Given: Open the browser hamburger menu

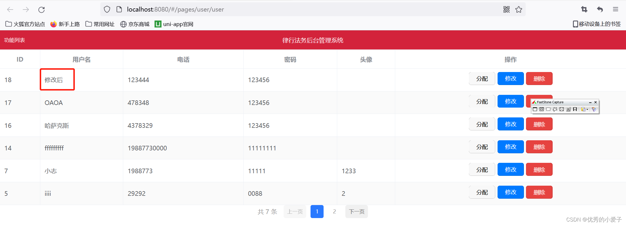Looking at the screenshot, I should coord(616,10).
